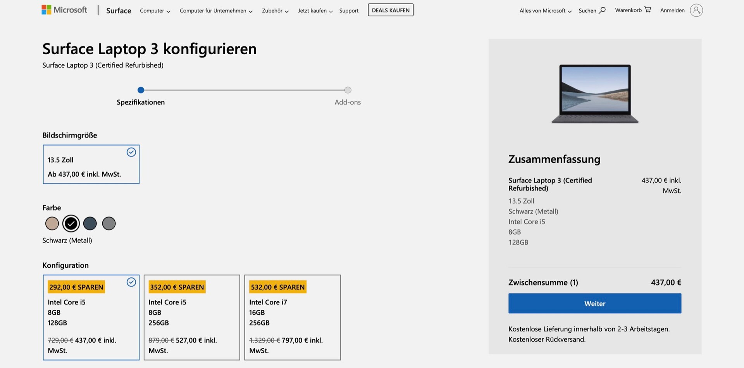The height and width of the screenshot is (368, 744).
Task: Click the Weiter button
Action: [595, 303]
